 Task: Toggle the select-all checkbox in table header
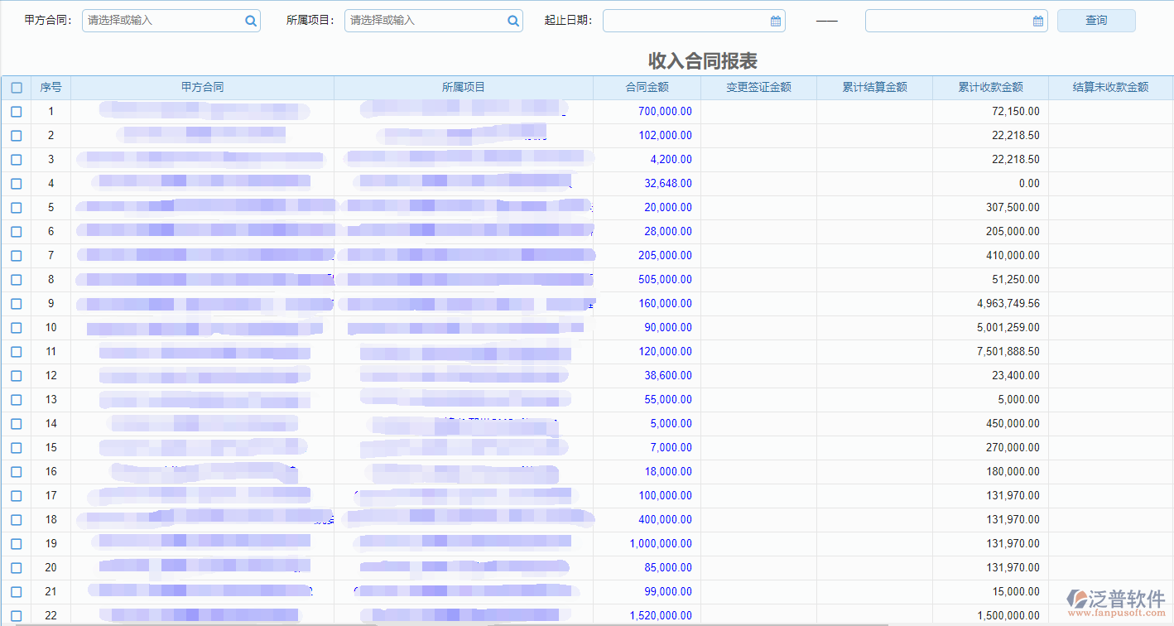point(16,87)
